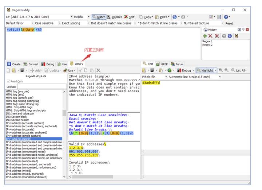Delete selected History regex with red X

210,36
